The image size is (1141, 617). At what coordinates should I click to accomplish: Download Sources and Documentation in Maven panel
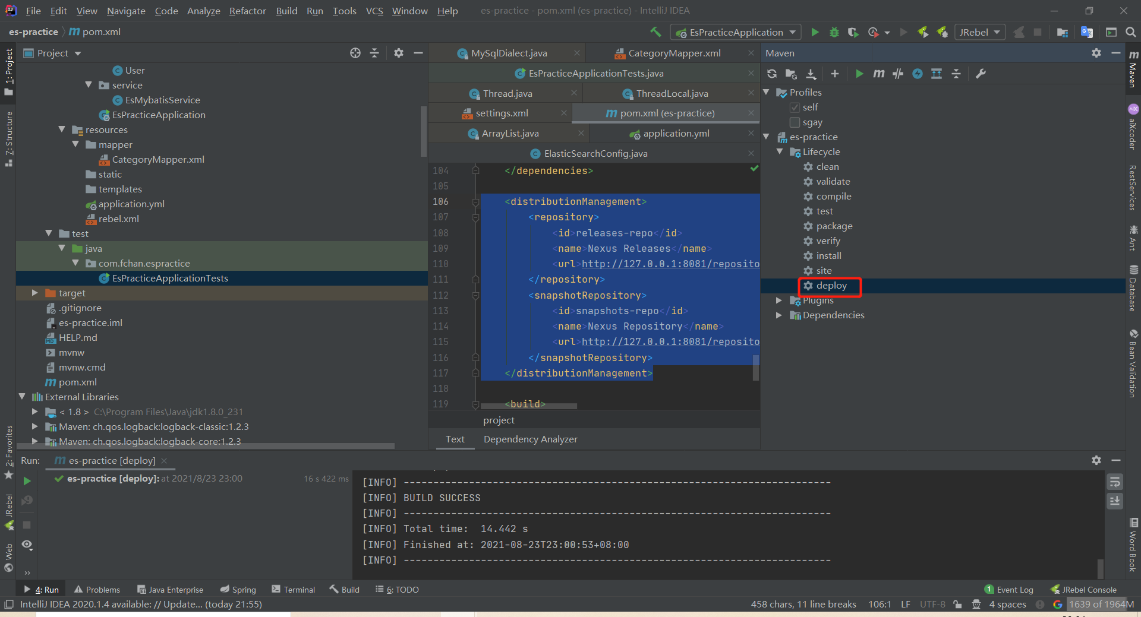click(811, 74)
